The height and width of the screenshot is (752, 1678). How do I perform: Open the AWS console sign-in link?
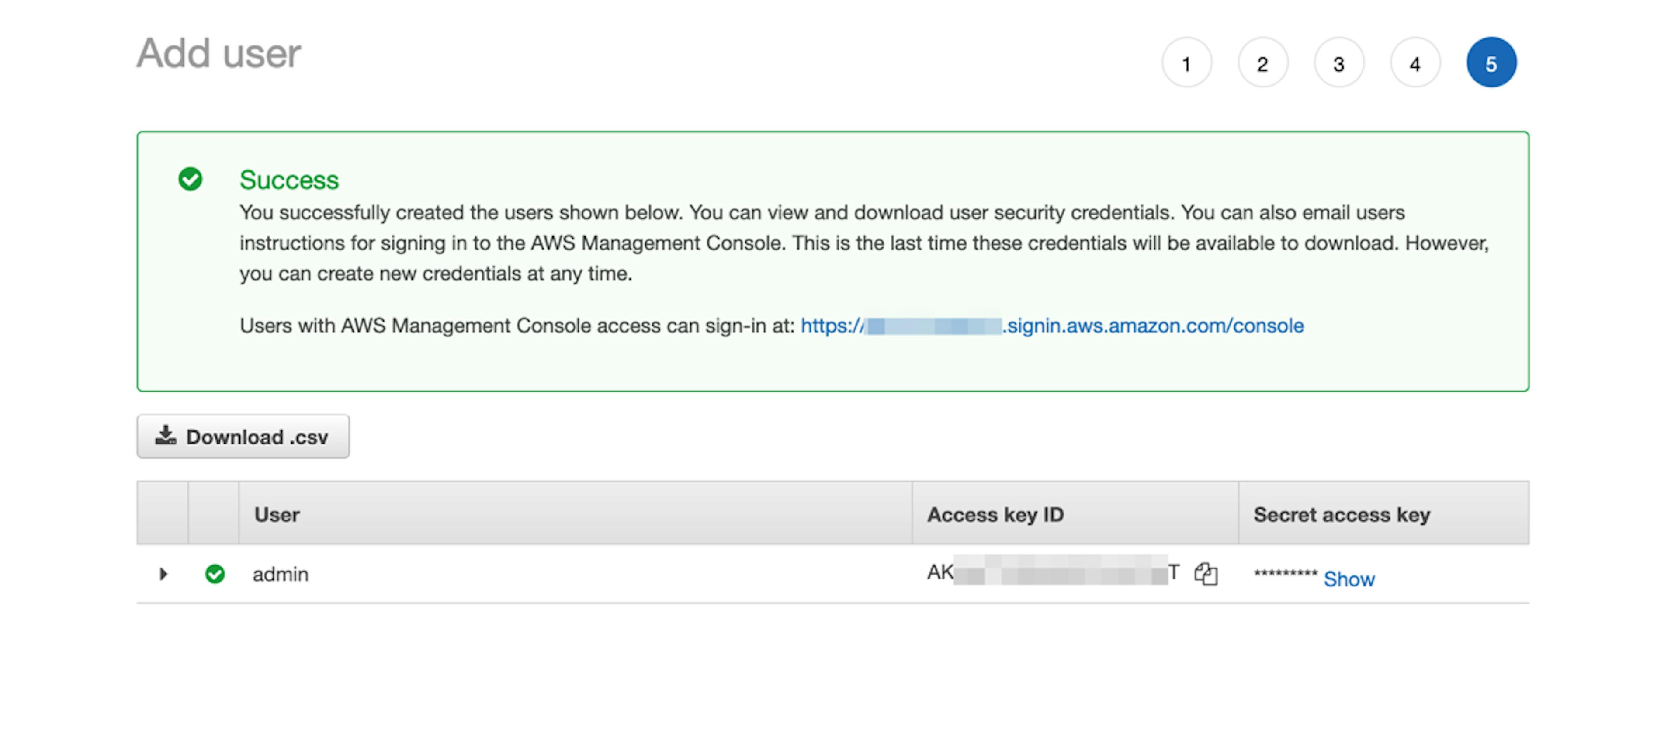tap(1053, 326)
